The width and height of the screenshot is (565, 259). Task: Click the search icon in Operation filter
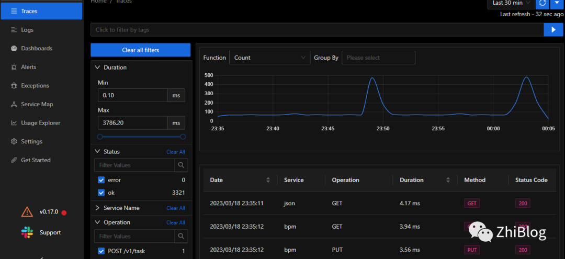pyautogui.click(x=181, y=236)
